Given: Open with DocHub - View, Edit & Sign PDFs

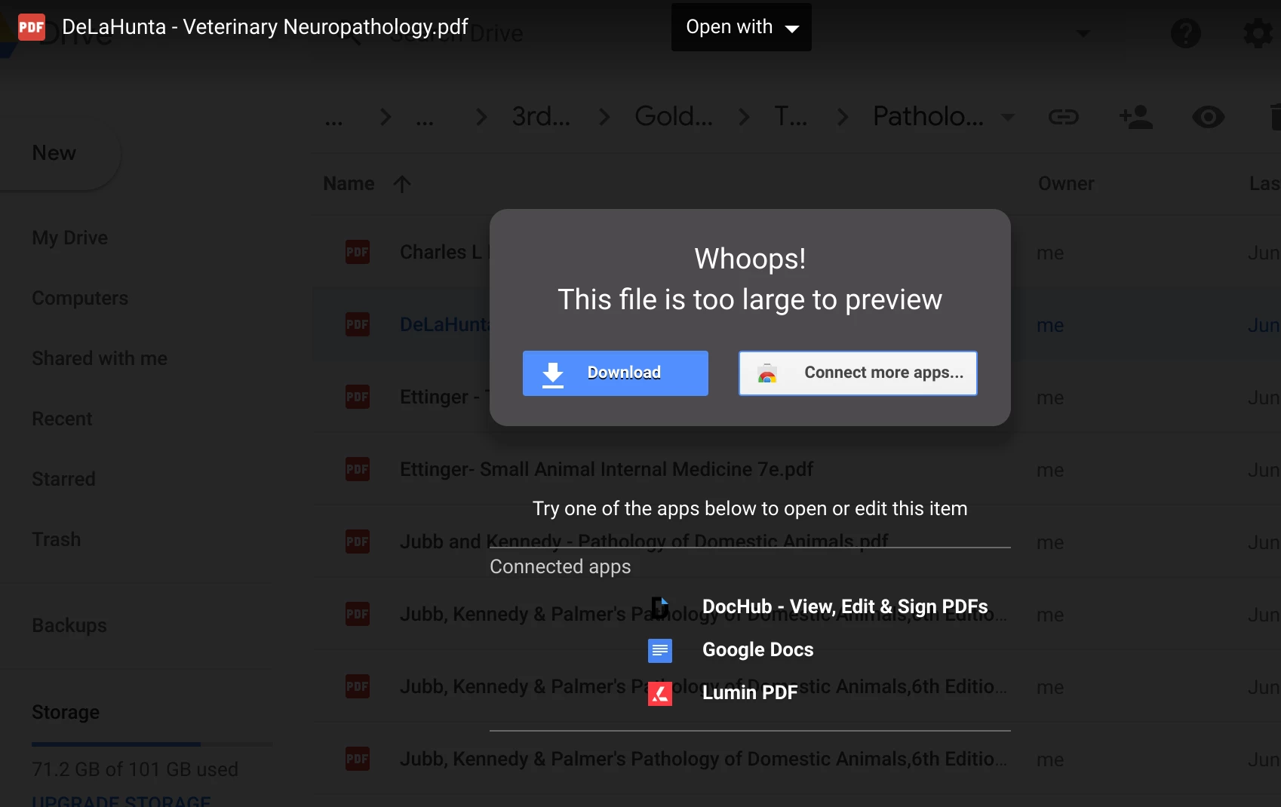Looking at the screenshot, I should pyautogui.click(x=845, y=606).
